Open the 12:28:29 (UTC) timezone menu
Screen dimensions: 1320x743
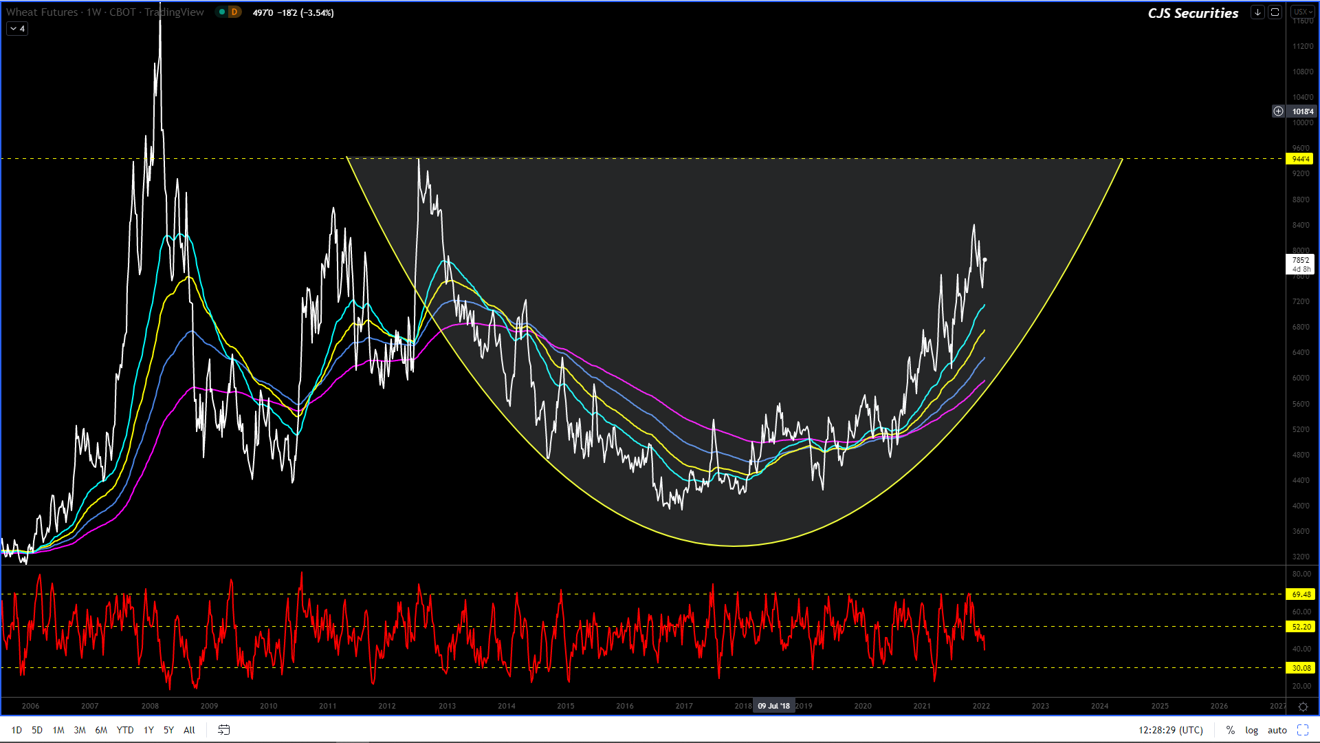click(x=1170, y=730)
